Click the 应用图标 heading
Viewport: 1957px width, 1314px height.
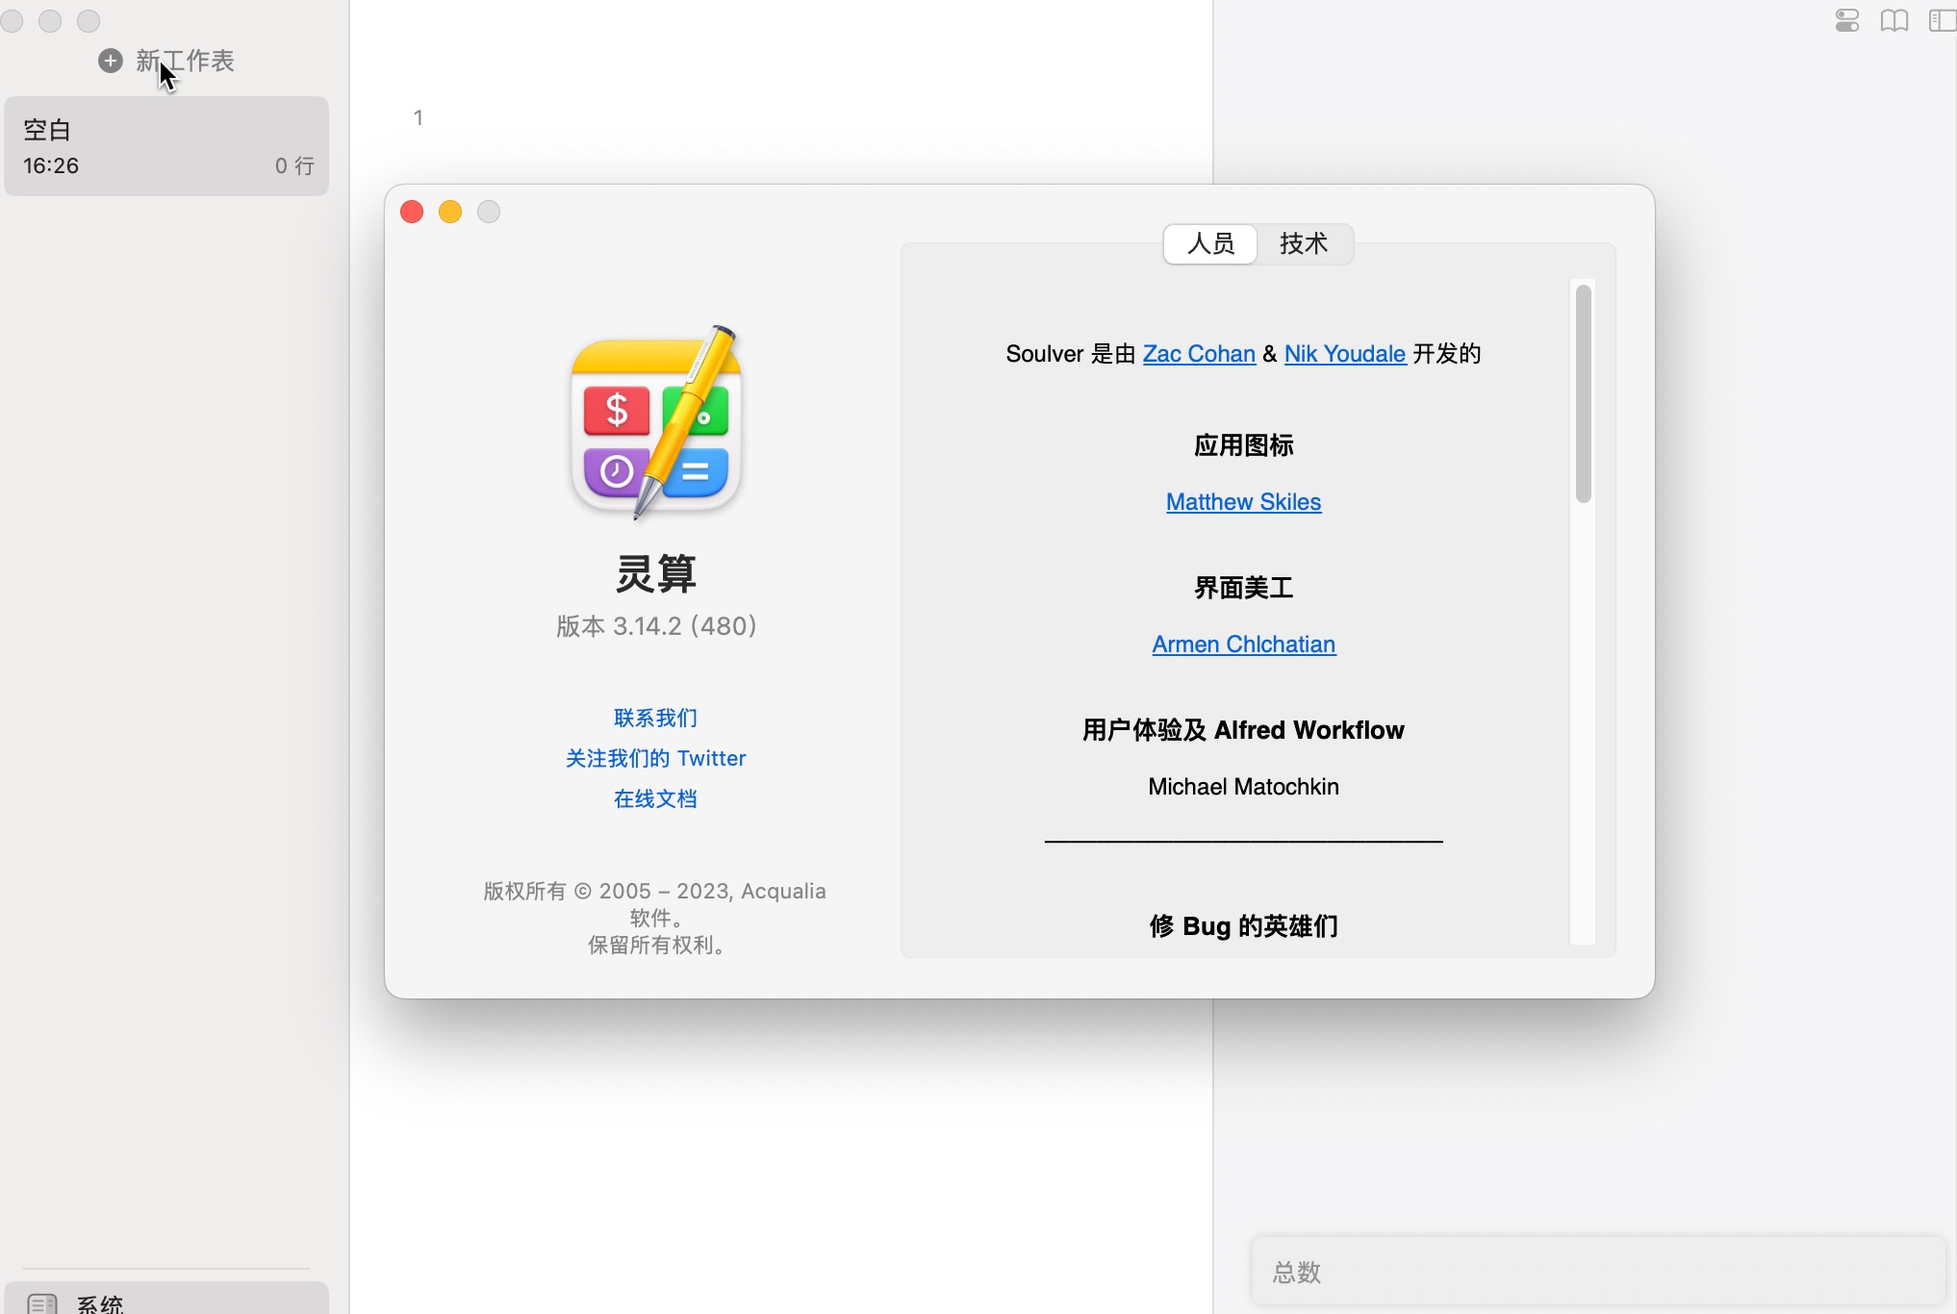(x=1243, y=445)
